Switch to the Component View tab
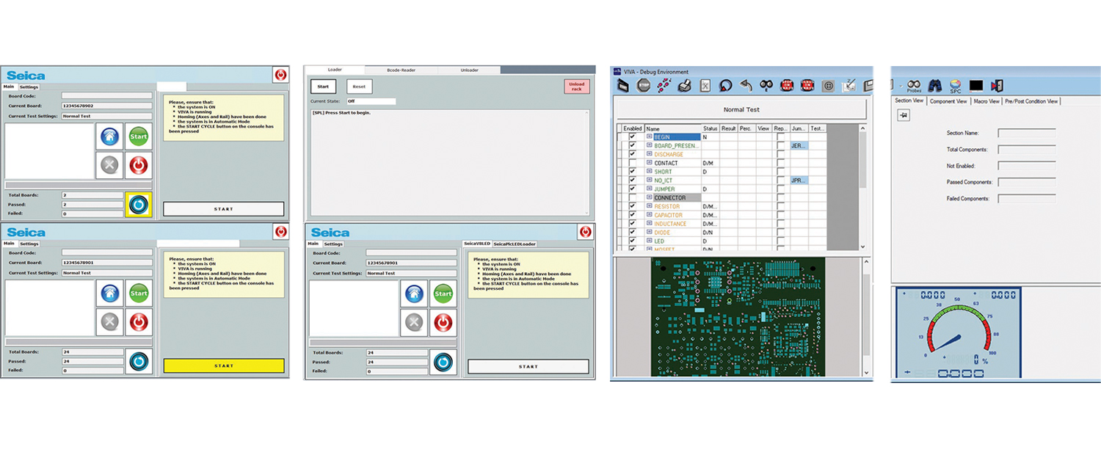 coord(948,101)
